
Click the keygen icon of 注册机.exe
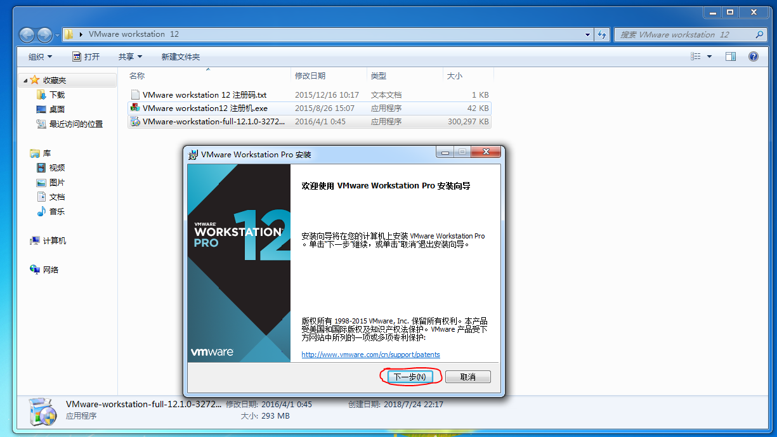135,108
